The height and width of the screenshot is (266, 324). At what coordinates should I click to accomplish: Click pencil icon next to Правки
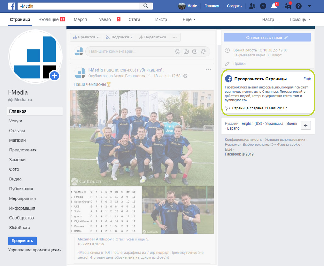(227, 63)
